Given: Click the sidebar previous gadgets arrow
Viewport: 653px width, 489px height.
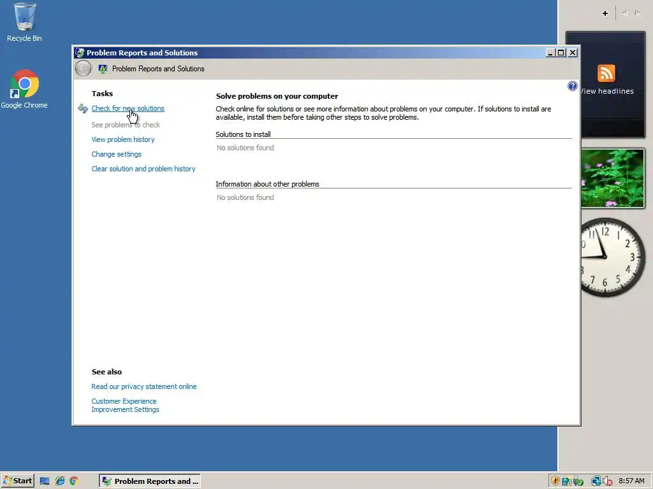Looking at the screenshot, I should (625, 13).
